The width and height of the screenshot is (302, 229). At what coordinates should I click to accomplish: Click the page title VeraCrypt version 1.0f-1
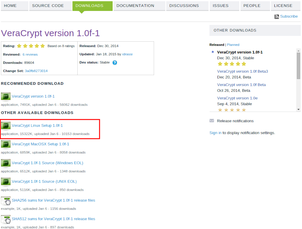50,33
